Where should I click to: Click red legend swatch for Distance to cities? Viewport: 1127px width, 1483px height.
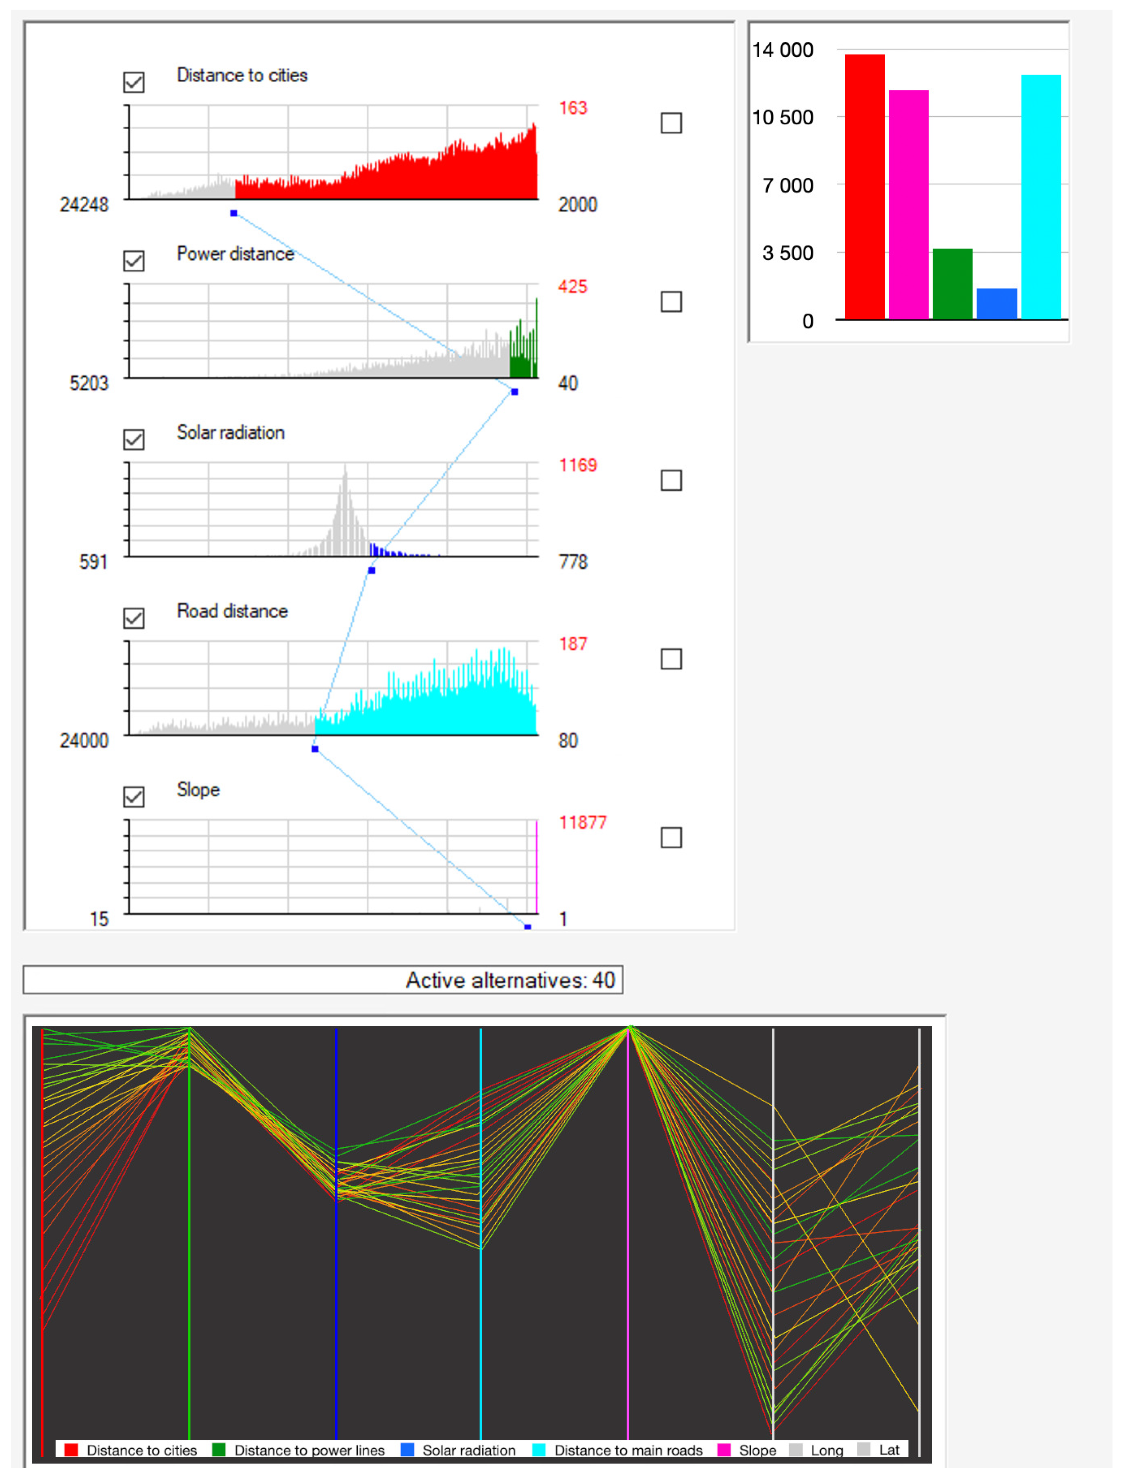tap(71, 1450)
